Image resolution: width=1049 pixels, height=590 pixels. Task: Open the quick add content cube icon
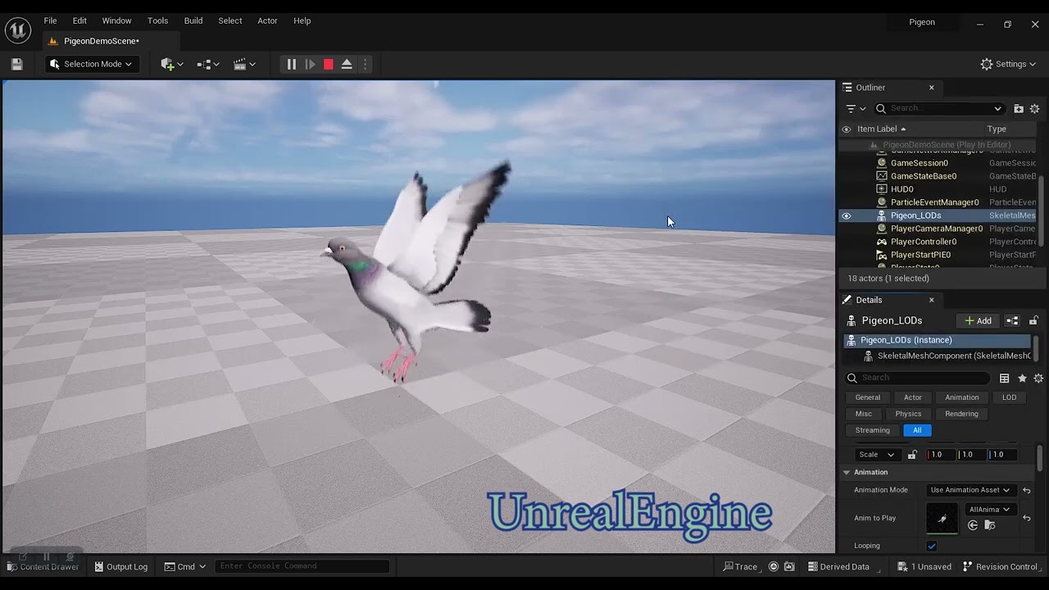tap(172, 64)
